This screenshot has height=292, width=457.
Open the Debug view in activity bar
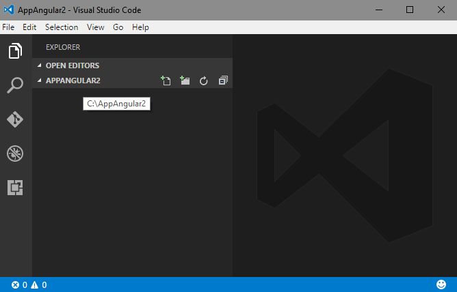point(15,154)
